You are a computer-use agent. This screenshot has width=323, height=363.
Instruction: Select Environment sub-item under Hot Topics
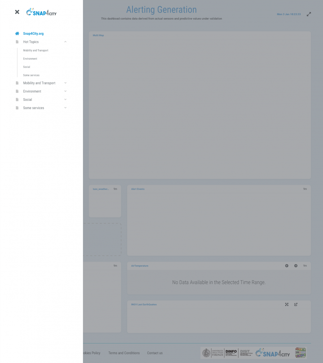pos(30,59)
